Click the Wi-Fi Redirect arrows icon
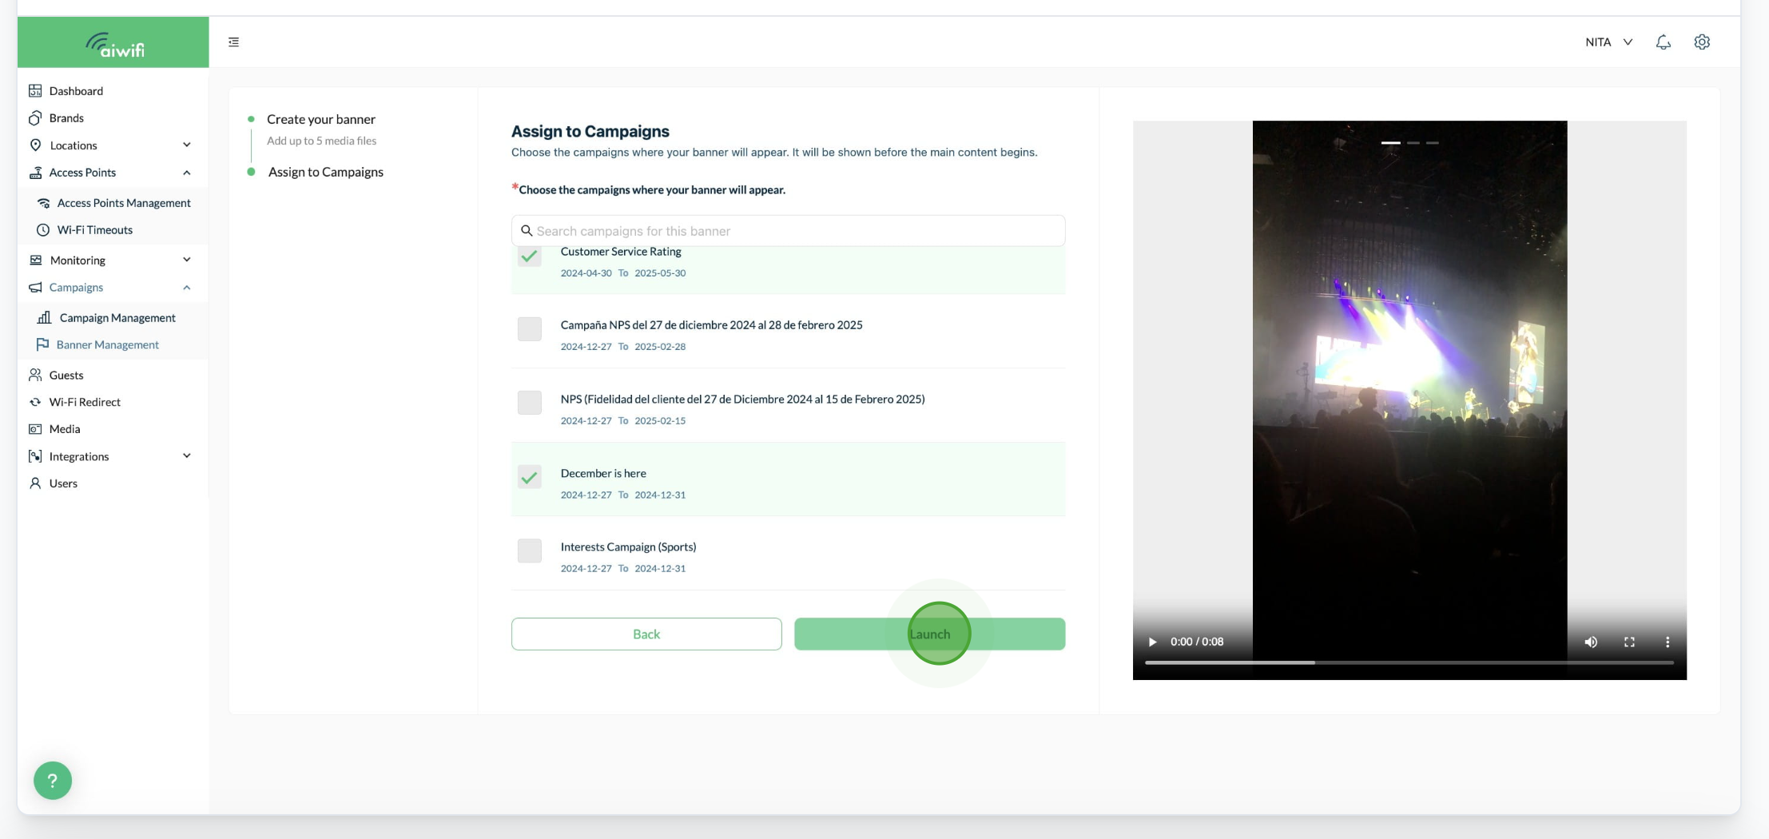The width and height of the screenshot is (1769, 839). pyautogui.click(x=35, y=402)
